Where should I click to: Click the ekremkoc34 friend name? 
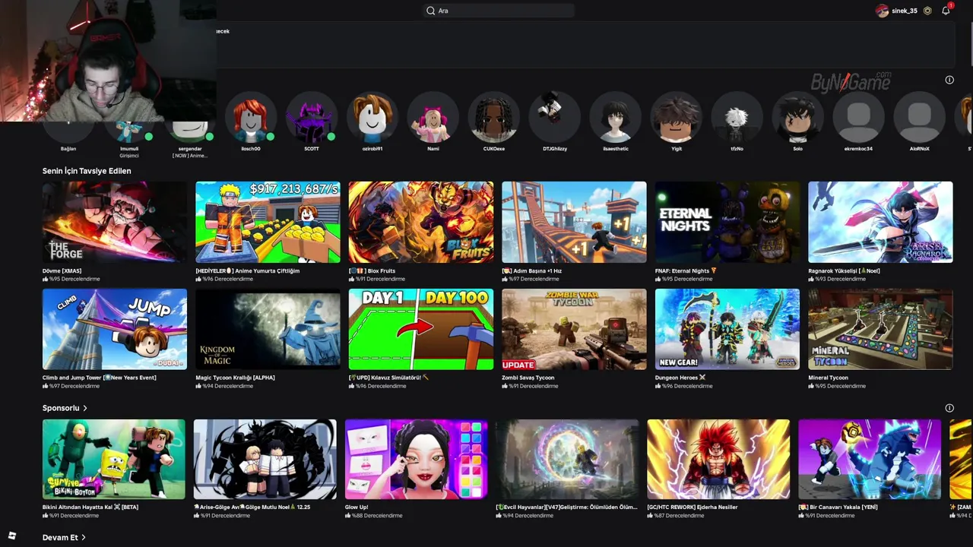click(x=859, y=149)
